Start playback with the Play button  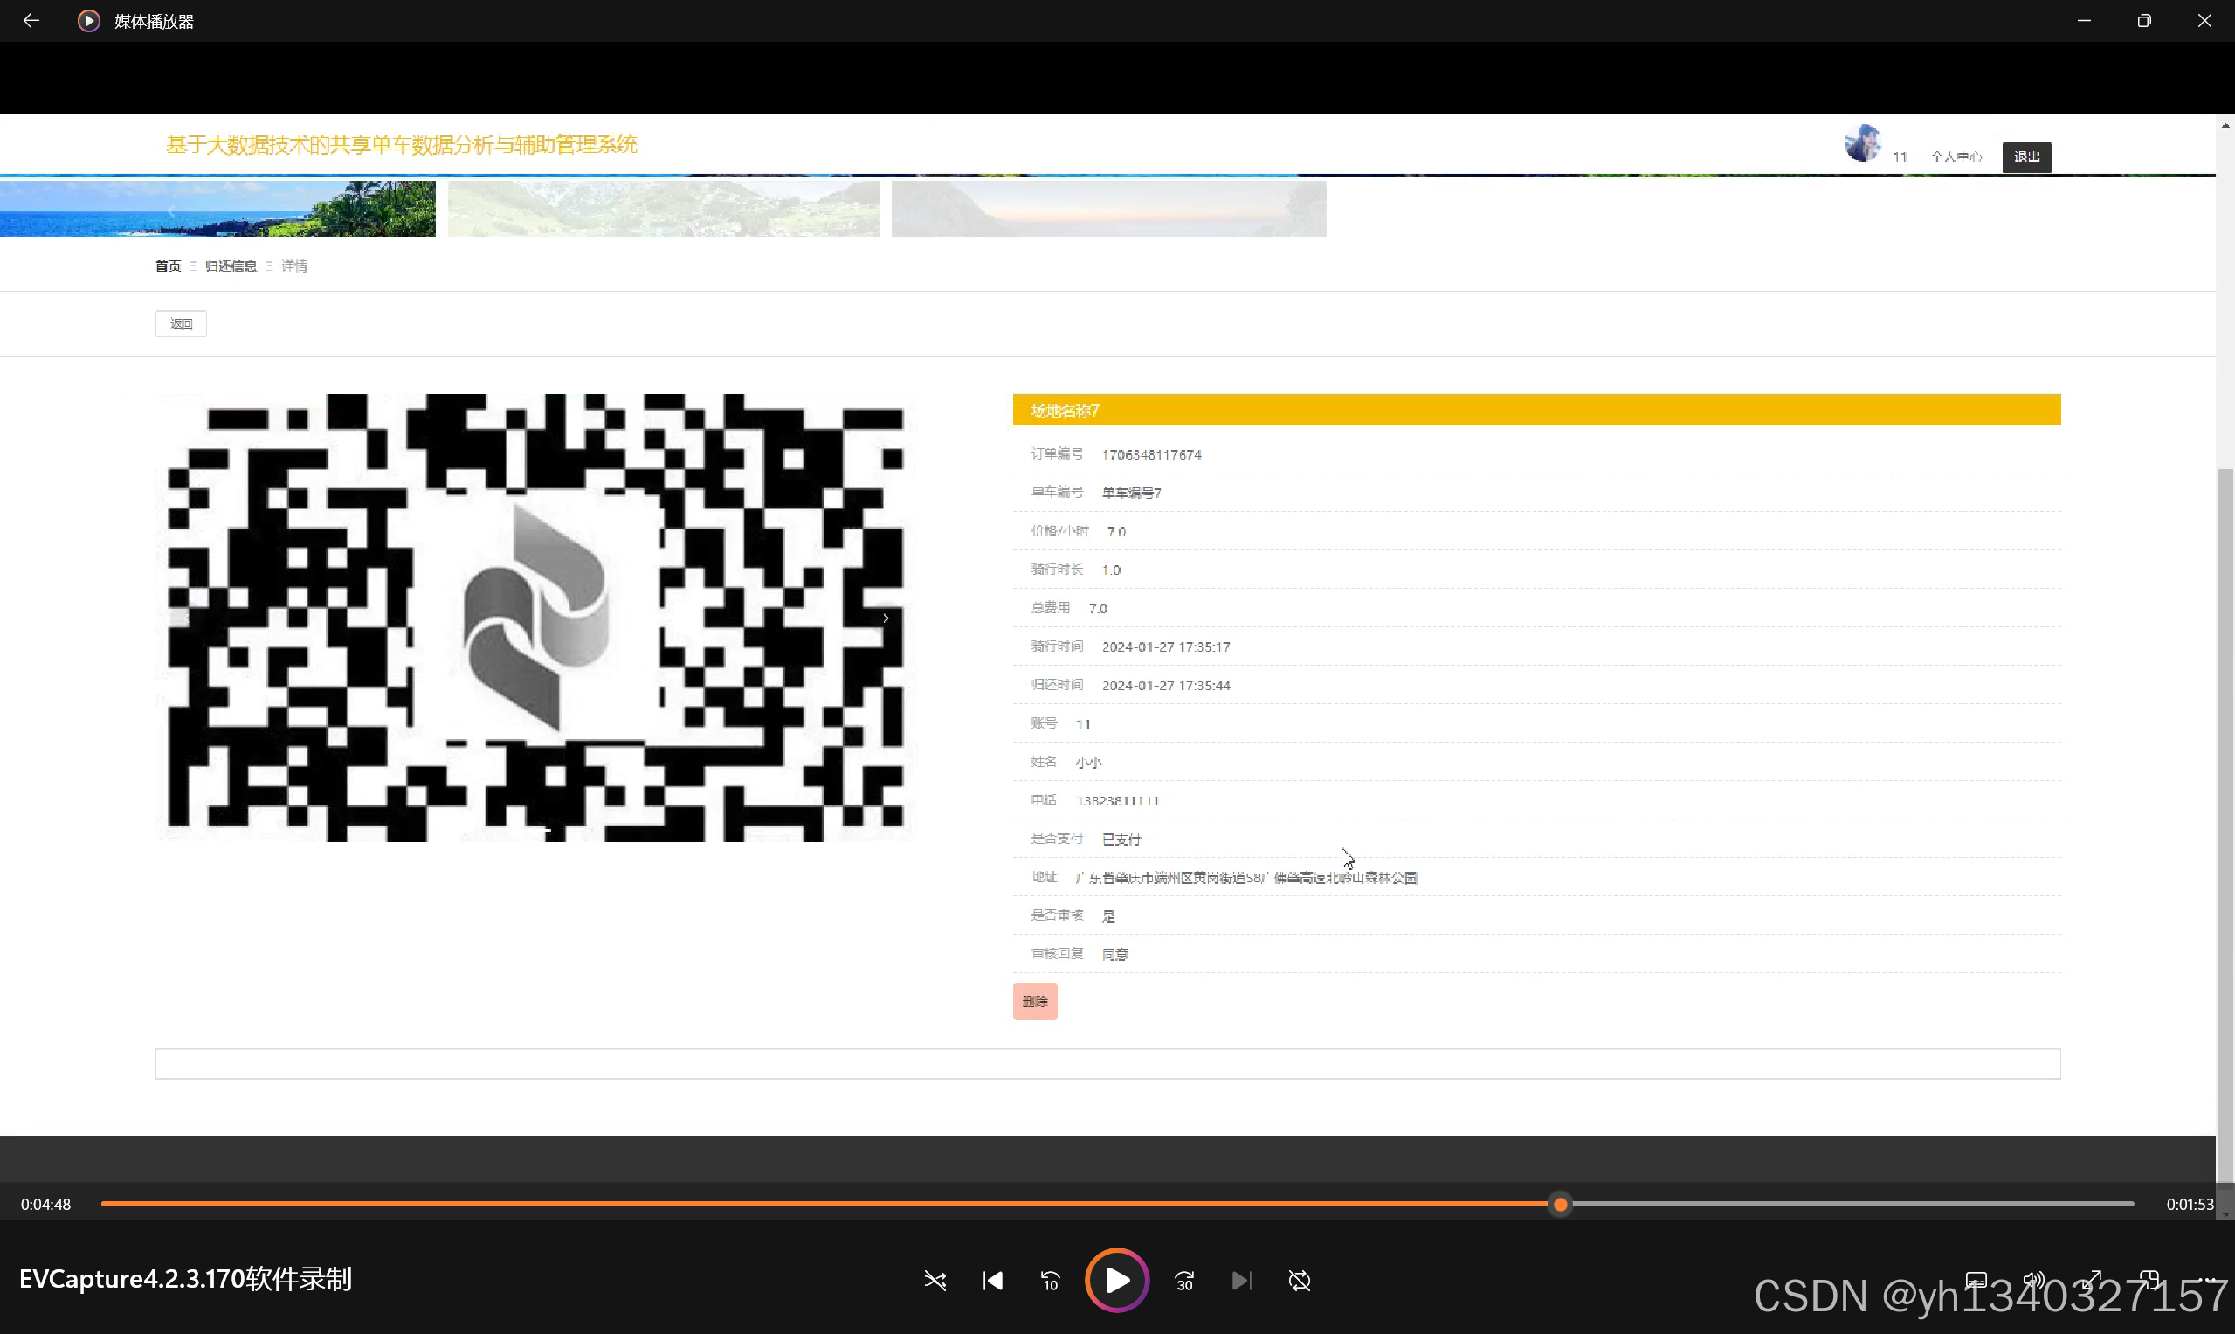[1117, 1280]
